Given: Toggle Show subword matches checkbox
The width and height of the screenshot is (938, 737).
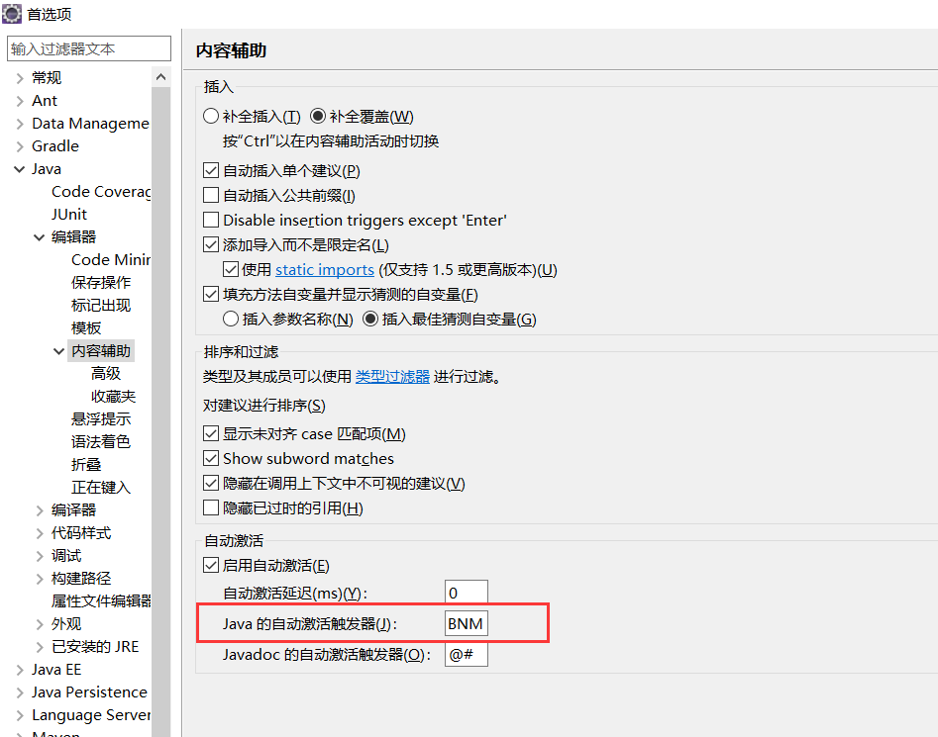Looking at the screenshot, I should click(x=211, y=458).
